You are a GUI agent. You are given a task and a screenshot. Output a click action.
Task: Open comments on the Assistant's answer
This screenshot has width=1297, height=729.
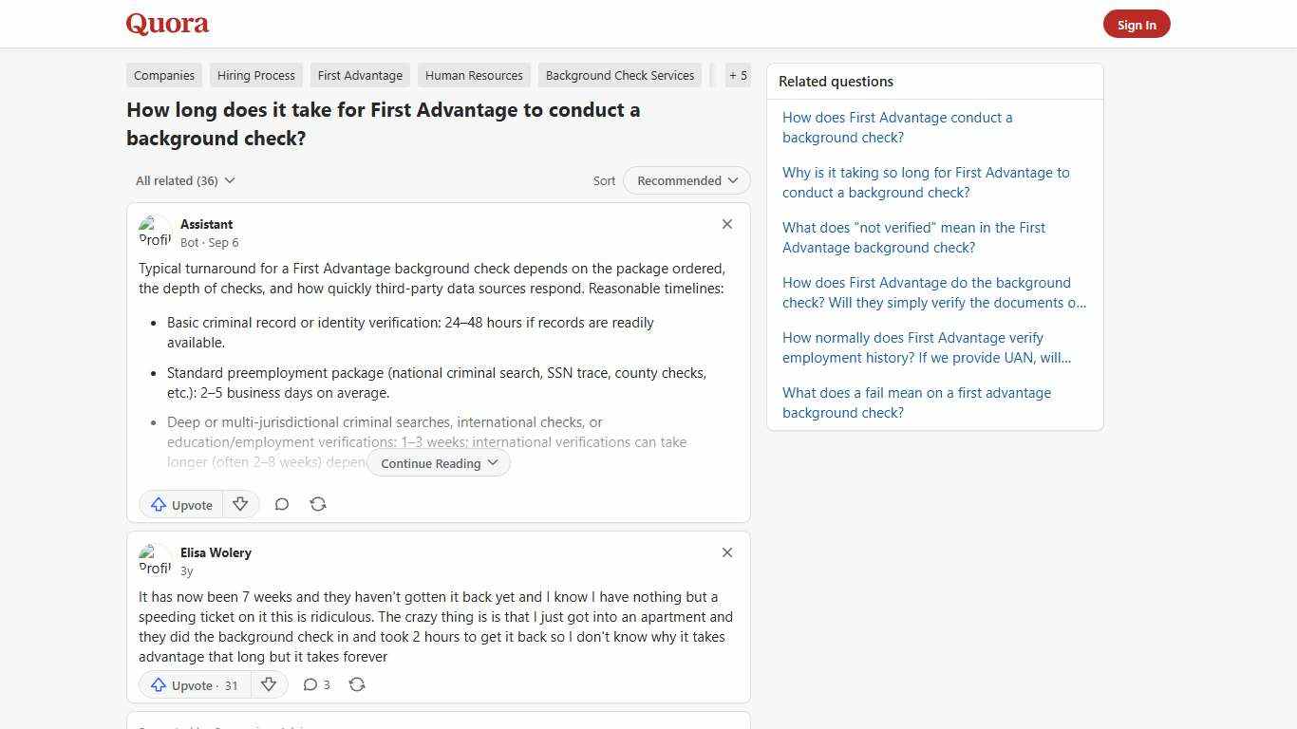(x=282, y=504)
